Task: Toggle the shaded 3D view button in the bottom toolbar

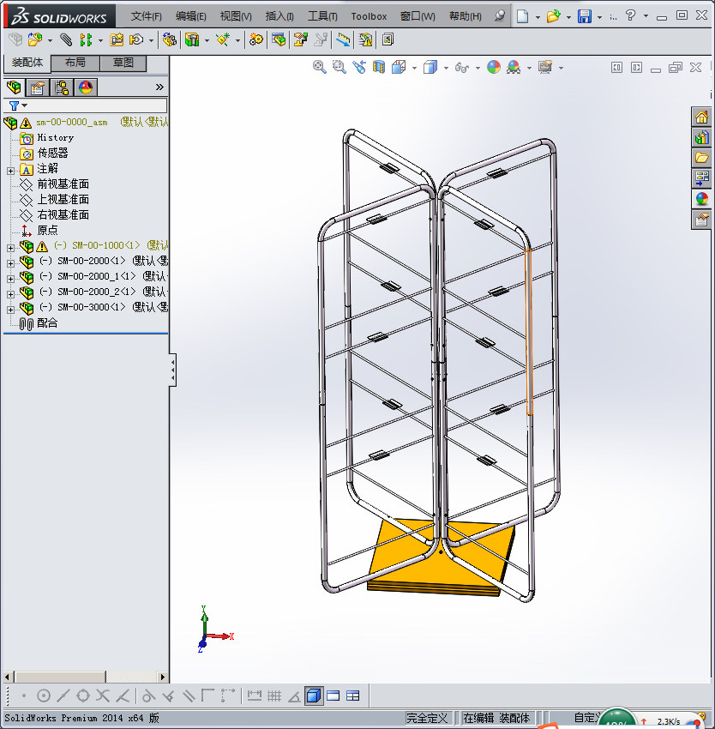Action: pyautogui.click(x=315, y=696)
